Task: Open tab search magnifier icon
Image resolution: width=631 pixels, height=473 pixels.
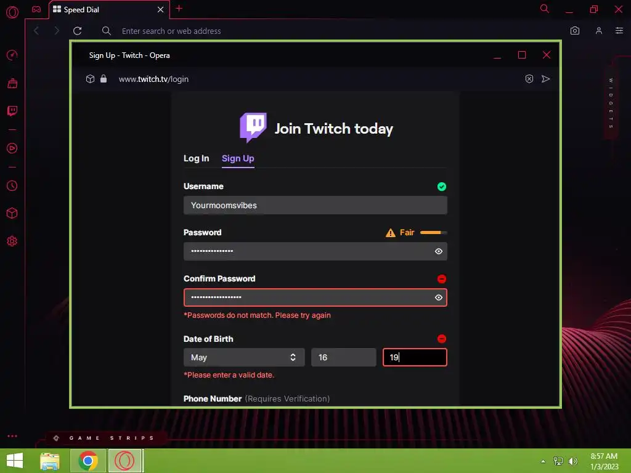Action: 545,9
